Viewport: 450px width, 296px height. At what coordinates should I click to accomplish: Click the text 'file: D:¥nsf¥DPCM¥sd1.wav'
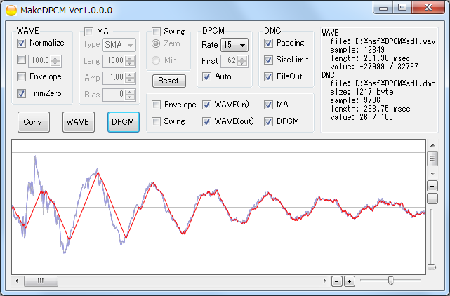coord(383,41)
